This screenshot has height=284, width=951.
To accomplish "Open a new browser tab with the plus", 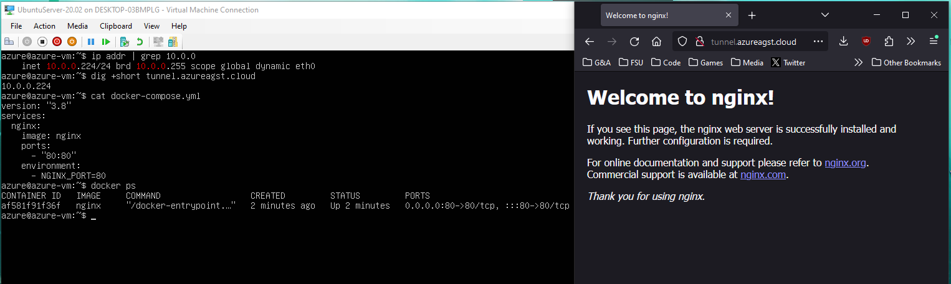I will tap(752, 15).
